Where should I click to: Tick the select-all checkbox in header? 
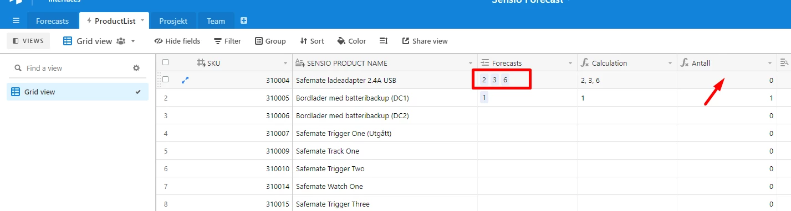click(165, 62)
